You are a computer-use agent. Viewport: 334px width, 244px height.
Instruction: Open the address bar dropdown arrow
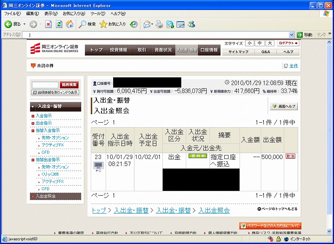pos(292,35)
